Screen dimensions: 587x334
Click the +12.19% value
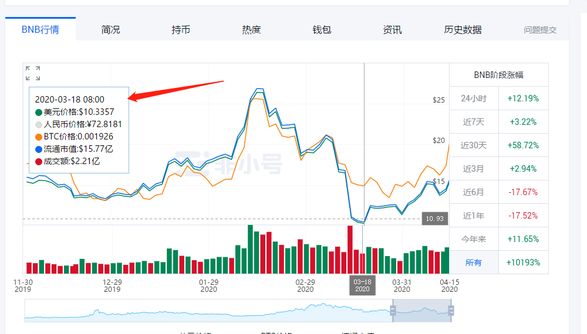point(523,98)
